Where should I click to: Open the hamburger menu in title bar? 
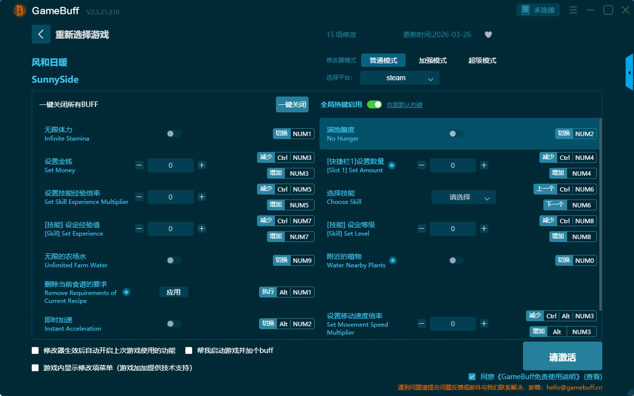coord(573,10)
